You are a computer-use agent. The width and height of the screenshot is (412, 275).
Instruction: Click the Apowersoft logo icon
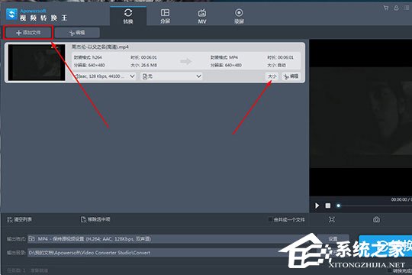pyautogui.click(x=11, y=15)
